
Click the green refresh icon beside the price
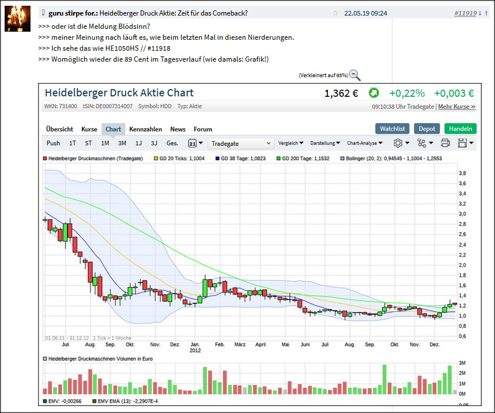pos(374,92)
